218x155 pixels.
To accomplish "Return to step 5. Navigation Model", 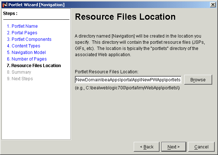I will [26, 52].
